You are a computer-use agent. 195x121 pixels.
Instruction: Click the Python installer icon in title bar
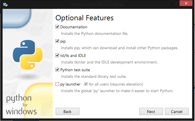(x=5, y=4)
